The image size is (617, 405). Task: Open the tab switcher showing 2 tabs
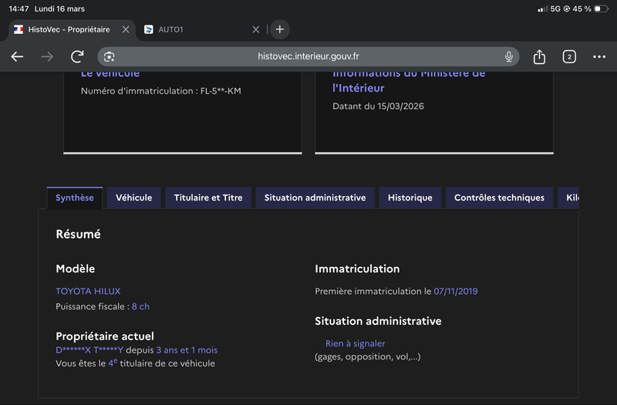(x=569, y=57)
